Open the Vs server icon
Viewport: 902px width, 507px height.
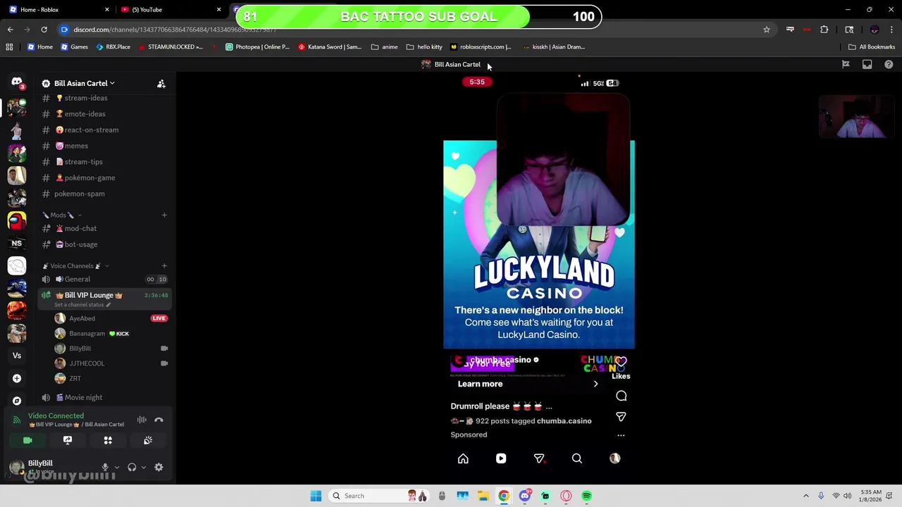click(x=17, y=356)
